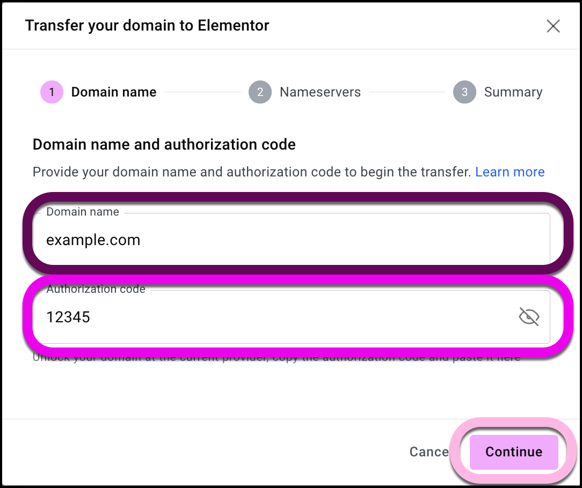Click the Summary step label
Image resolution: width=582 pixels, height=488 pixels.
click(x=513, y=92)
